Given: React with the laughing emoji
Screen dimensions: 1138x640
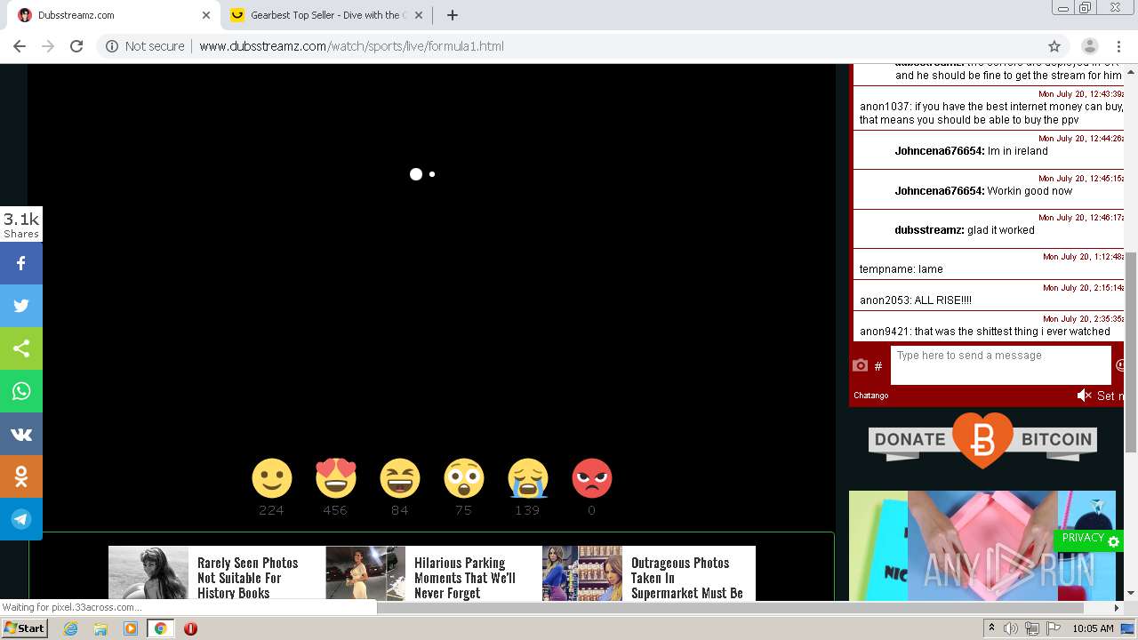Looking at the screenshot, I should point(400,478).
